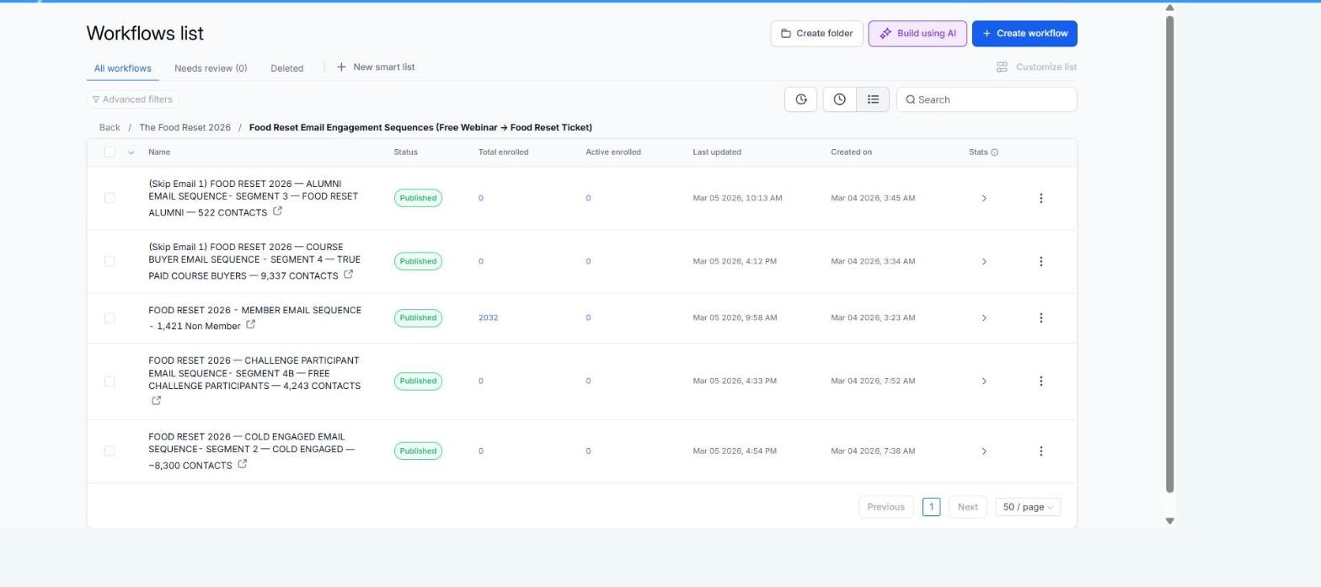This screenshot has width=1321, height=587.
Task: Expand stats chevron for ALUMNI EMAIL SEQUENCE row
Action: [983, 198]
